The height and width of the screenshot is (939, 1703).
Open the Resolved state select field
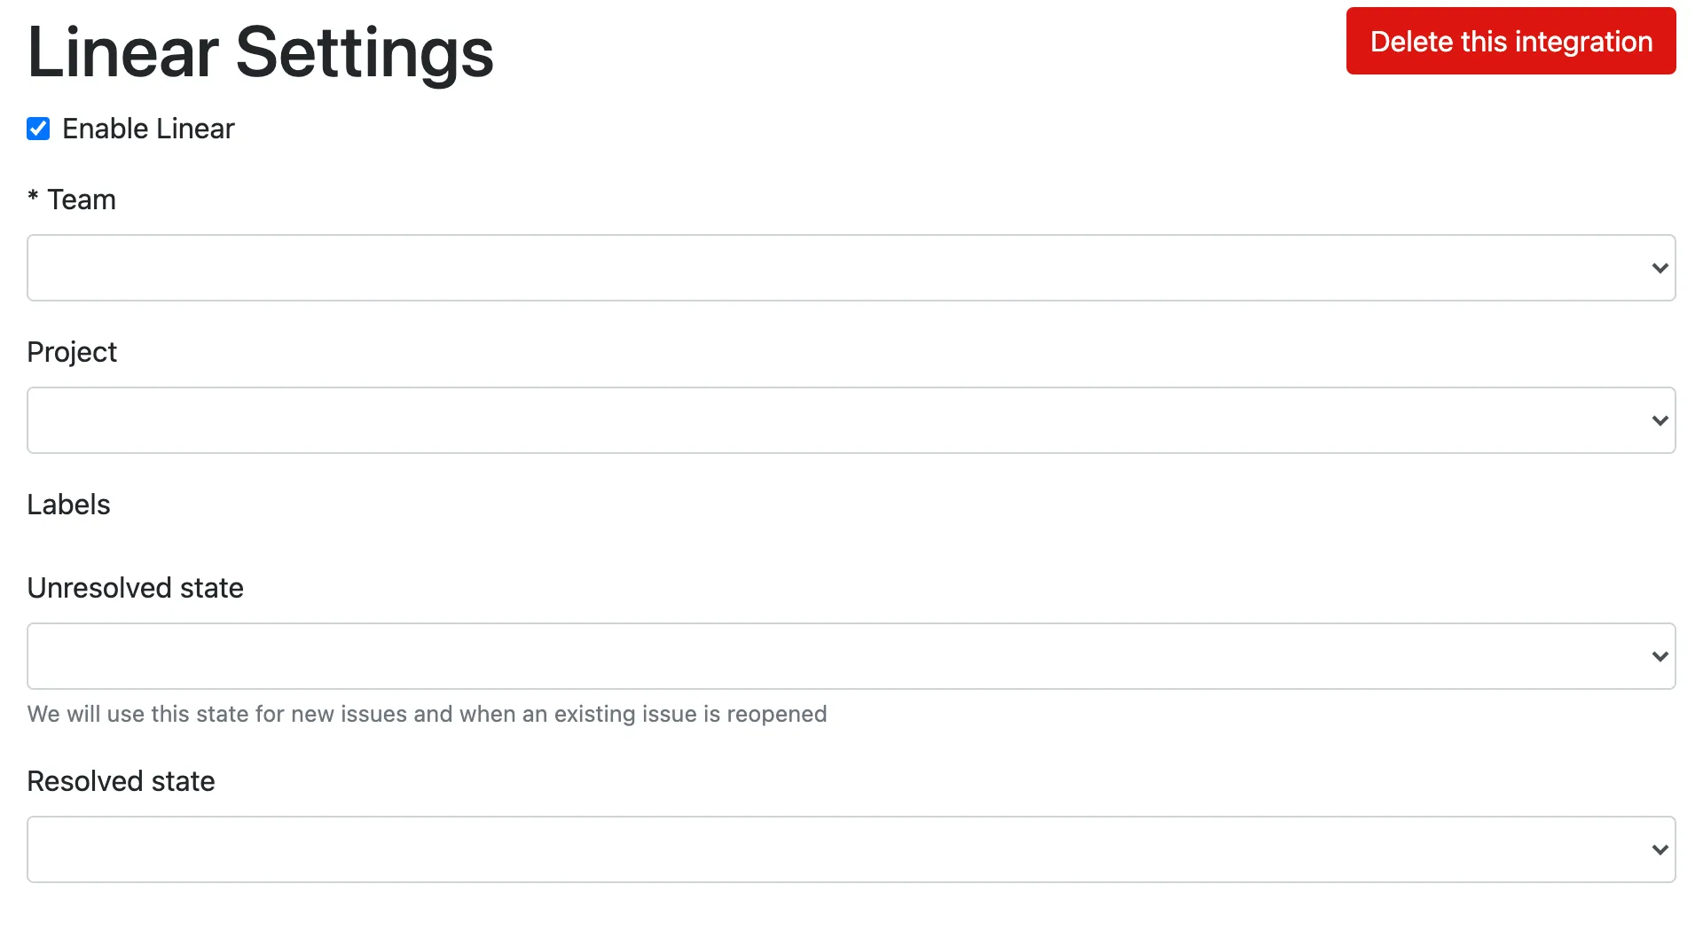point(834,849)
